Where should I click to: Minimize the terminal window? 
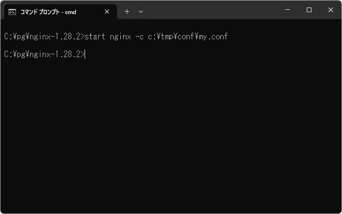tap(287, 10)
